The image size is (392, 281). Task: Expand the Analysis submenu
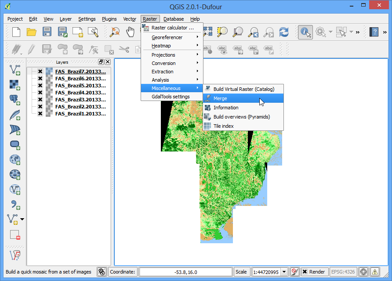[172, 80]
